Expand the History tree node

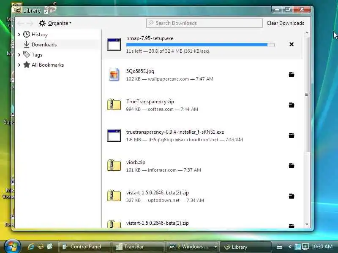(x=19, y=35)
